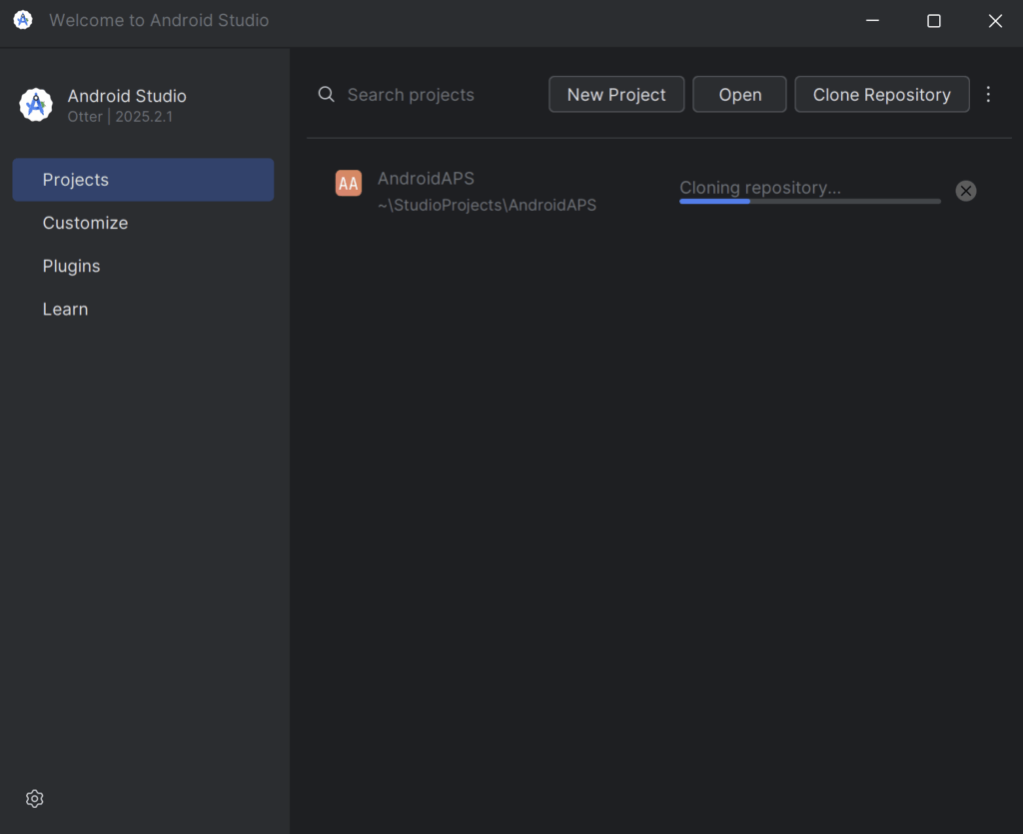Viewport: 1023px width, 834px height.
Task: Click the search magnifier icon
Action: 326,95
